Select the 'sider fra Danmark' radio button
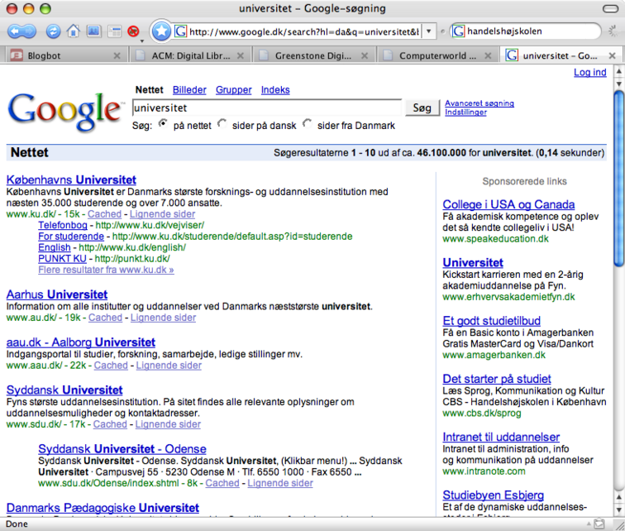Image resolution: width=625 pixels, height=531 pixels. tap(307, 123)
